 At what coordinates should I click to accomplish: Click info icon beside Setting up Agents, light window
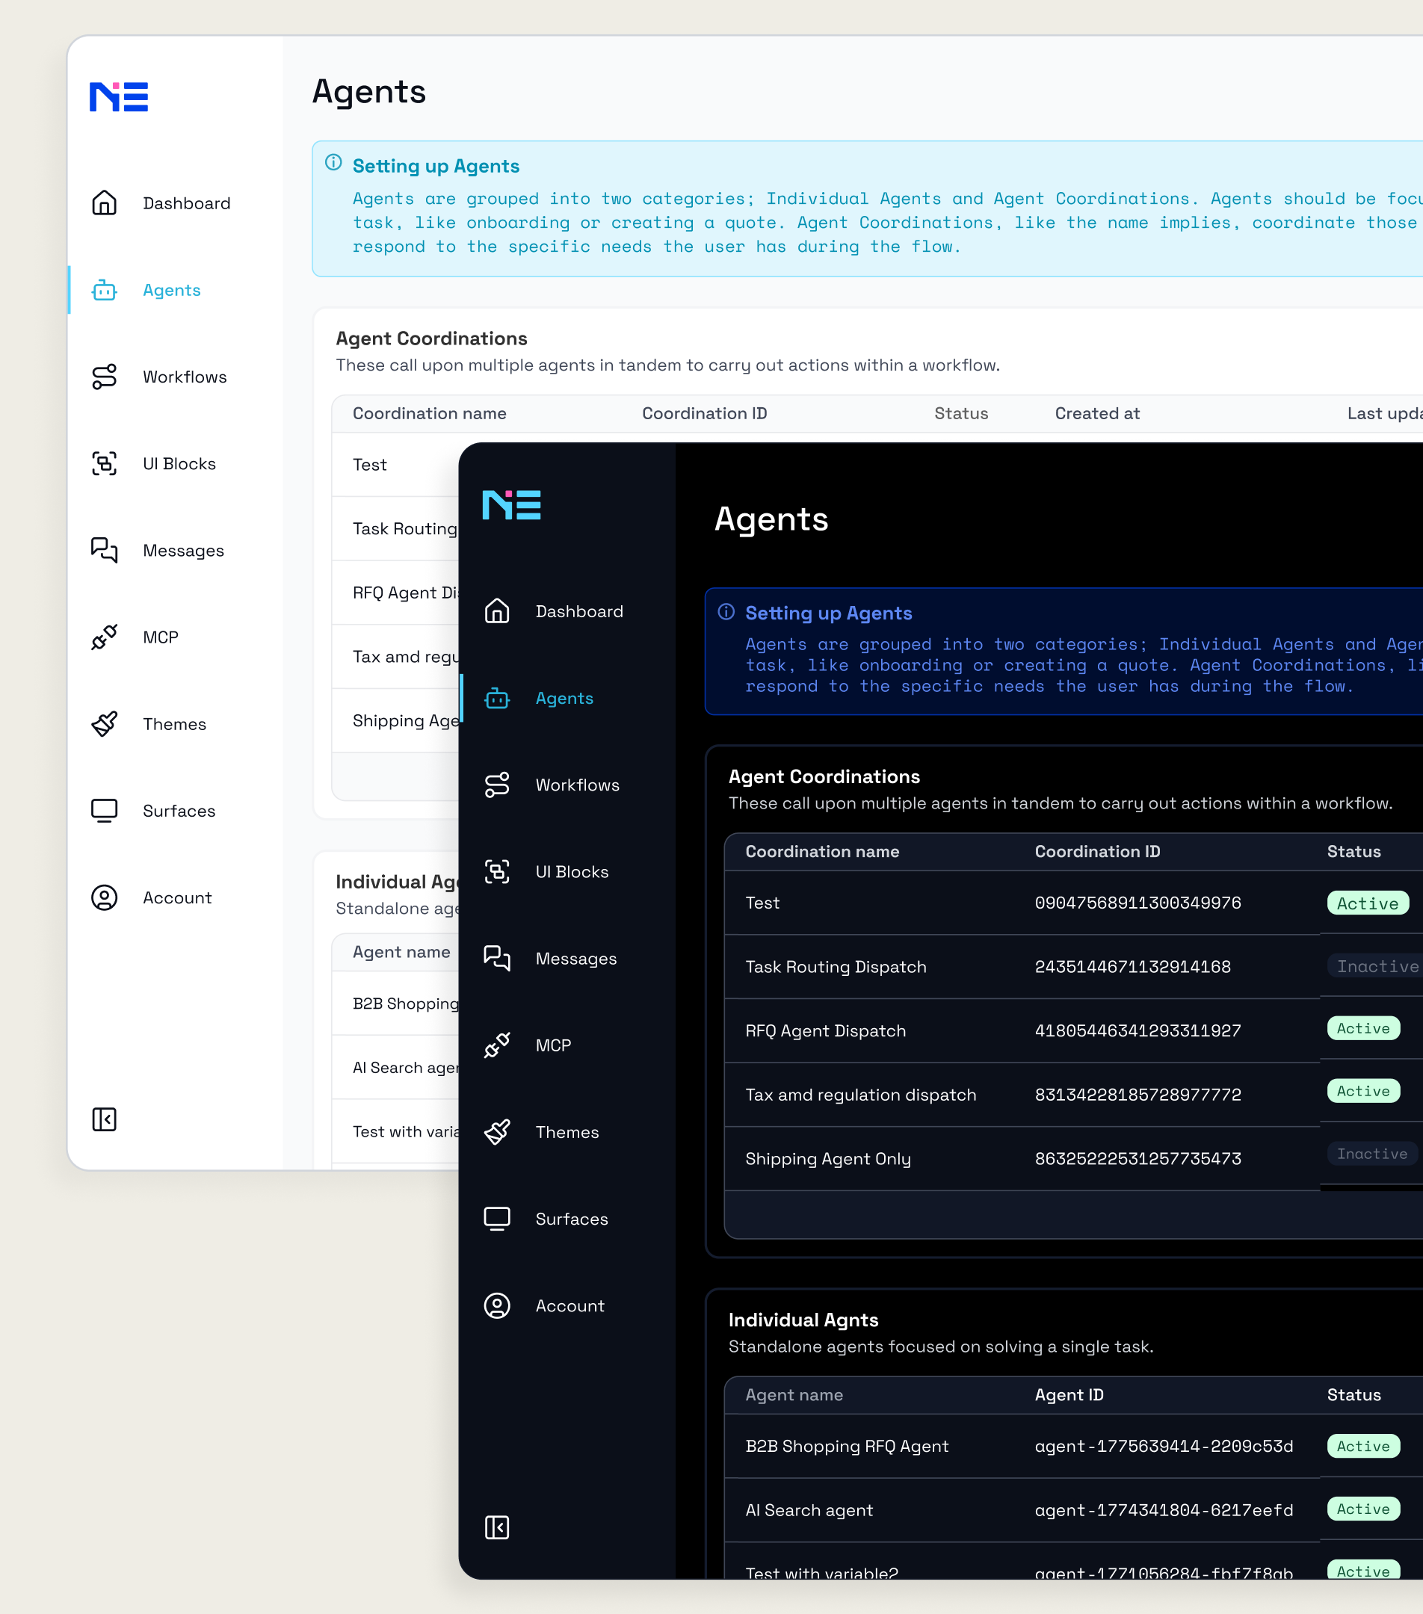(x=333, y=163)
